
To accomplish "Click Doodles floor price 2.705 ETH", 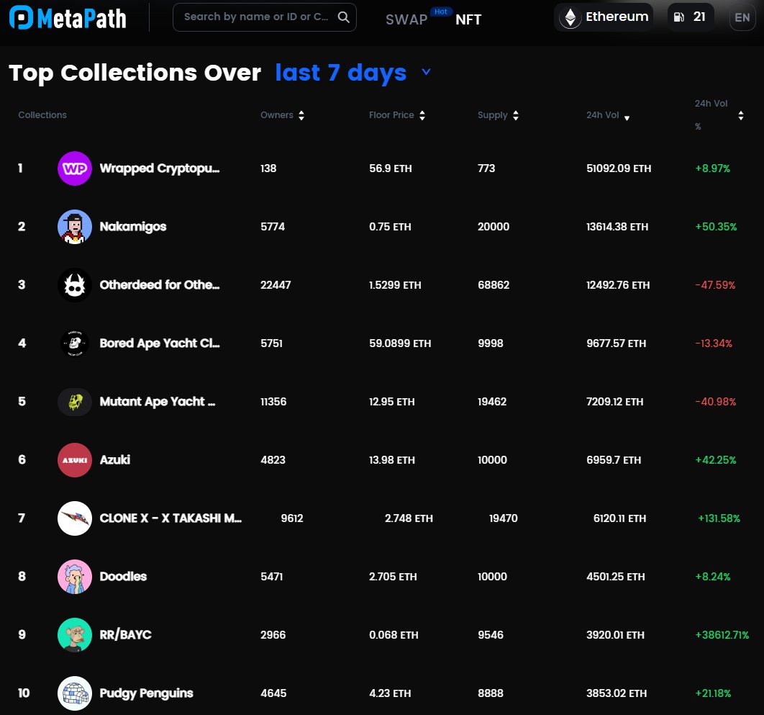I will point(393,577).
